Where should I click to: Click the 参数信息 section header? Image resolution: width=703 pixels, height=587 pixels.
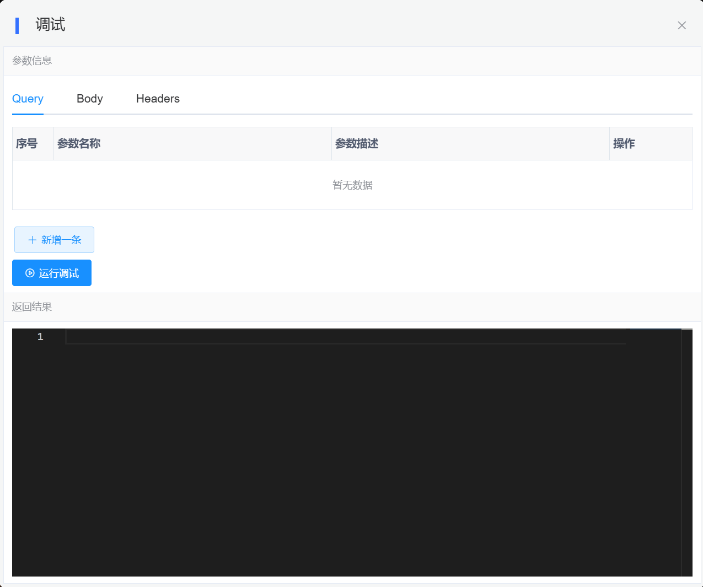coord(32,61)
